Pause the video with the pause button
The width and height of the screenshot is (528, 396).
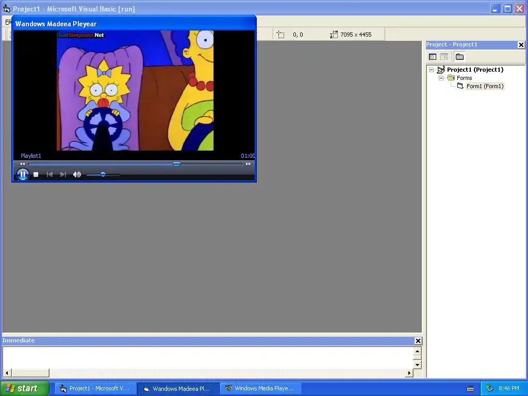[x=23, y=174]
